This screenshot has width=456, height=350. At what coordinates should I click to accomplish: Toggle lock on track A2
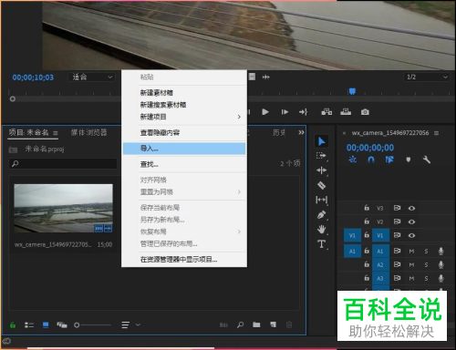click(x=367, y=264)
